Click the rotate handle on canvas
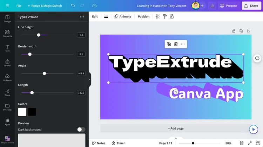The width and height of the screenshot is (263, 147). pyautogui.click(x=176, y=92)
